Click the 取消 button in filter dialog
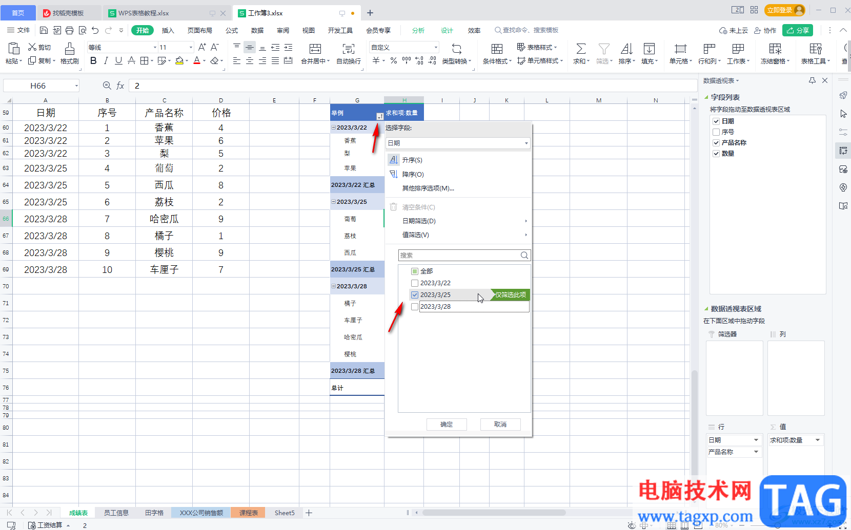 500,424
